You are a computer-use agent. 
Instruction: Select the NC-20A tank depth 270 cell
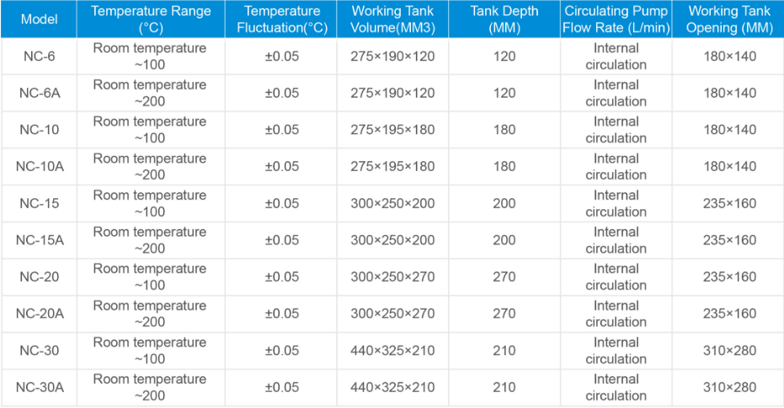[x=504, y=314]
